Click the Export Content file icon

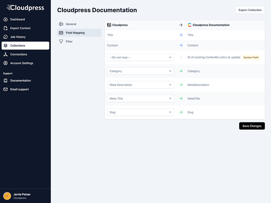tap(5, 28)
